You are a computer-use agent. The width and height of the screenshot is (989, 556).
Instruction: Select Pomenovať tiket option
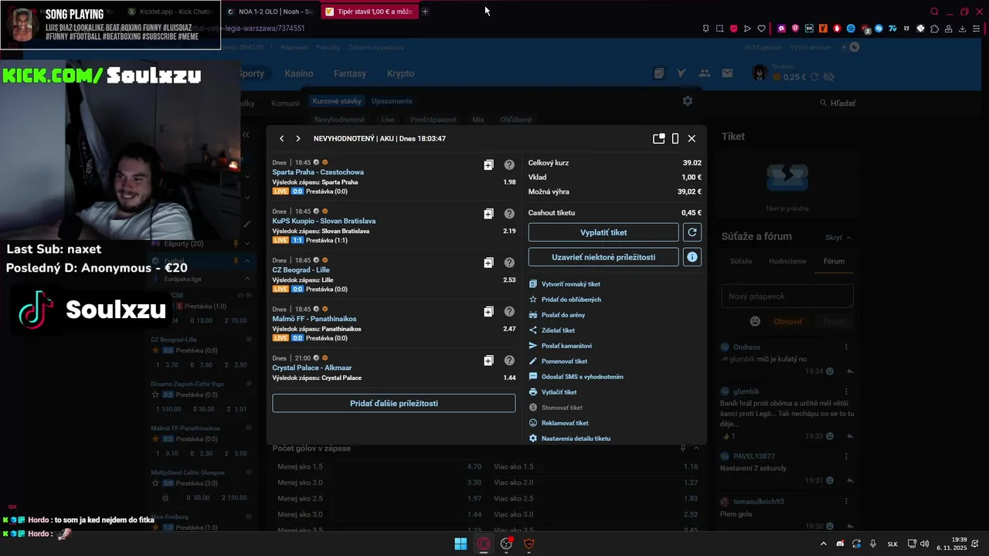(x=558, y=361)
